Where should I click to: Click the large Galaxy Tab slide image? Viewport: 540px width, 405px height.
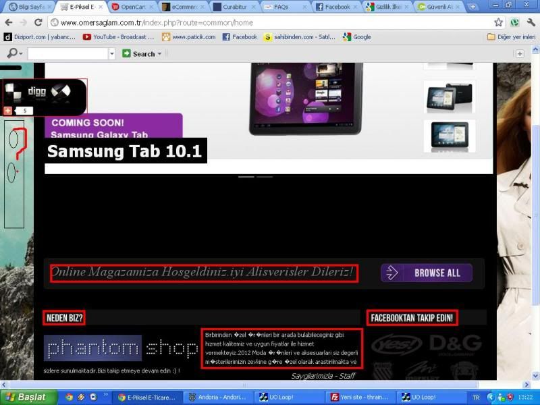pos(306,99)
